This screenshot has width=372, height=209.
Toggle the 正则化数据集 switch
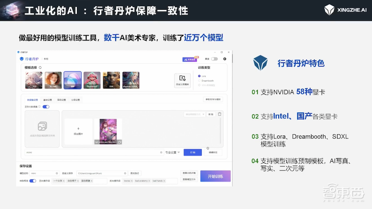click(46, 107)
